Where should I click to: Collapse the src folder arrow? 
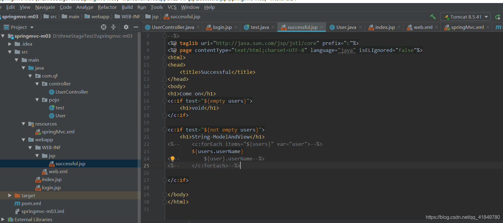point(10,52)
